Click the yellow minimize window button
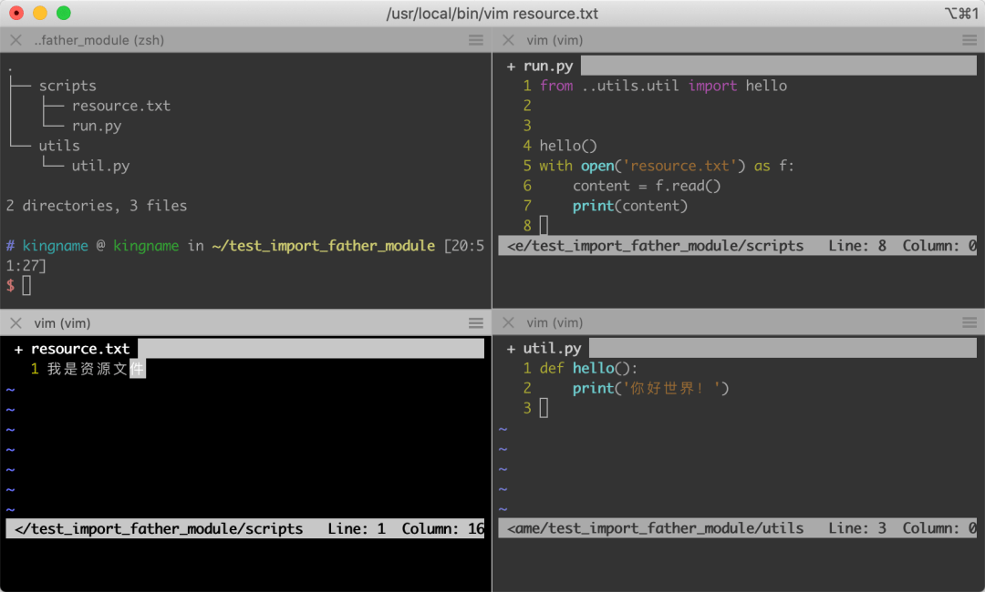 39,13
